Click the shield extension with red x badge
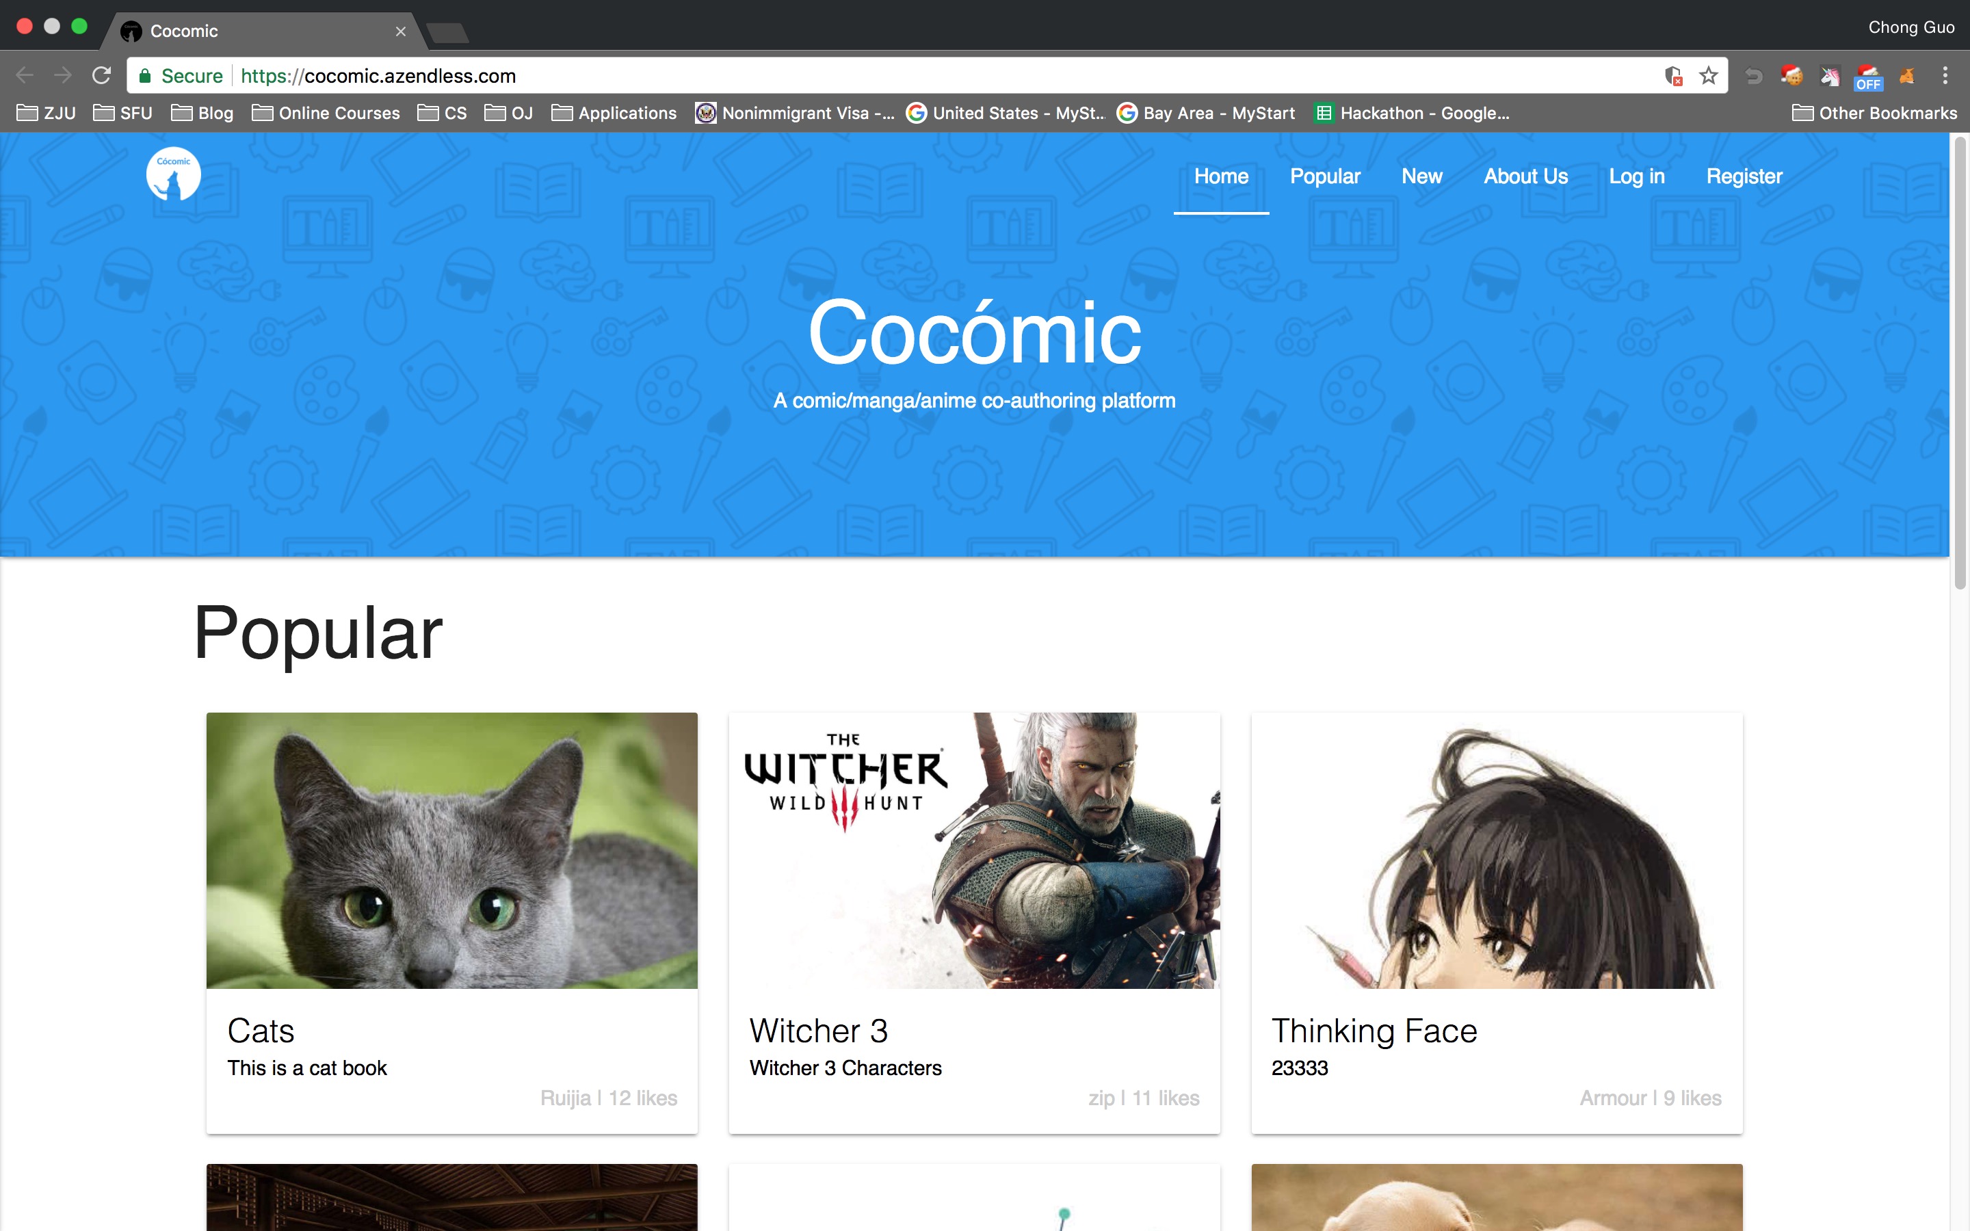Screen dimensions: 1970x1231 1674,75
